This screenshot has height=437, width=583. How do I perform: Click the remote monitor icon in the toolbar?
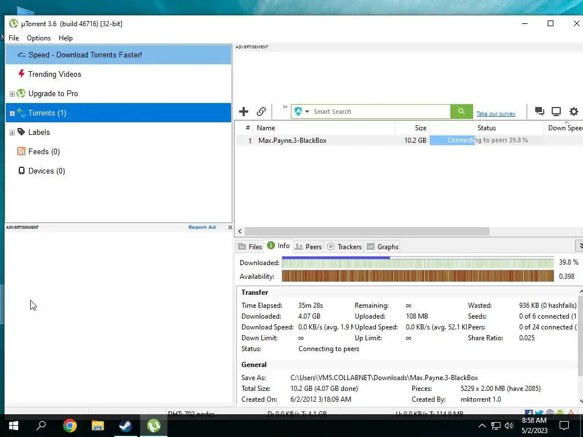tap(556, 111)
